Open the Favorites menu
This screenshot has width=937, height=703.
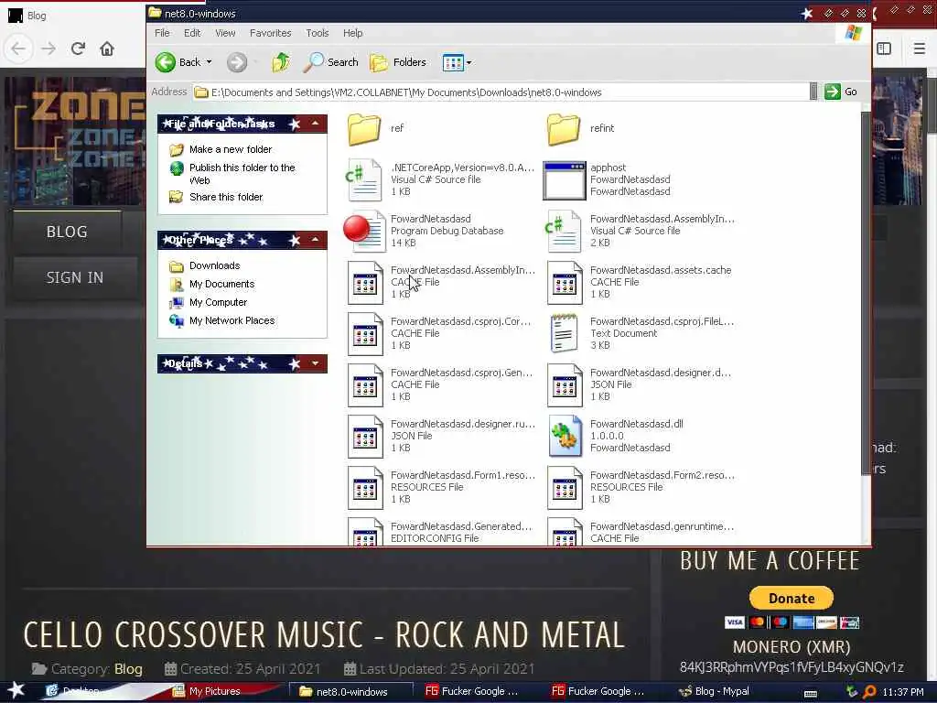(270, 33)
